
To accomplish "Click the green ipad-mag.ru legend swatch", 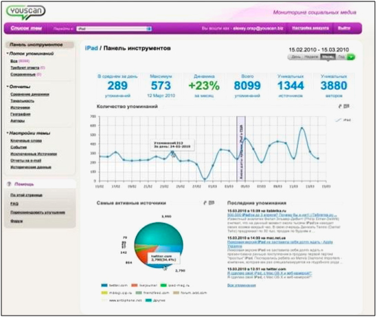I will [163, 285].
